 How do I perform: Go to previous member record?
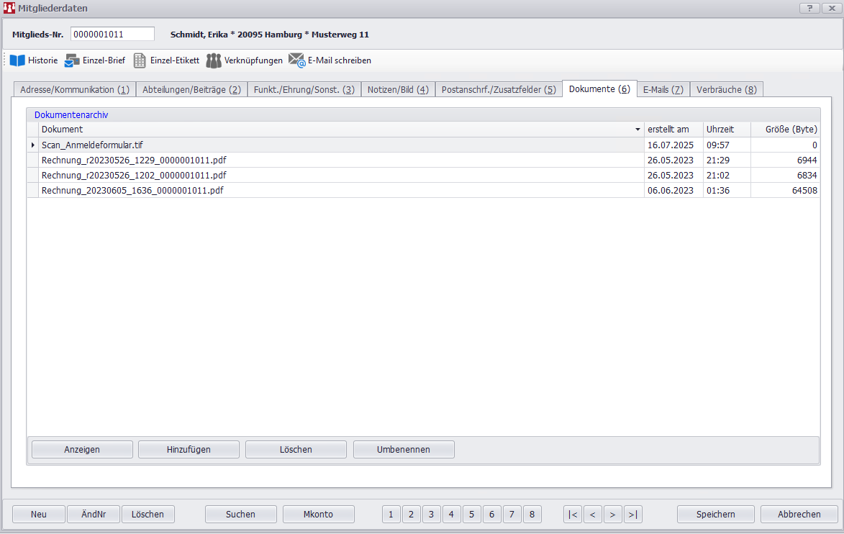tap(593, 514)
